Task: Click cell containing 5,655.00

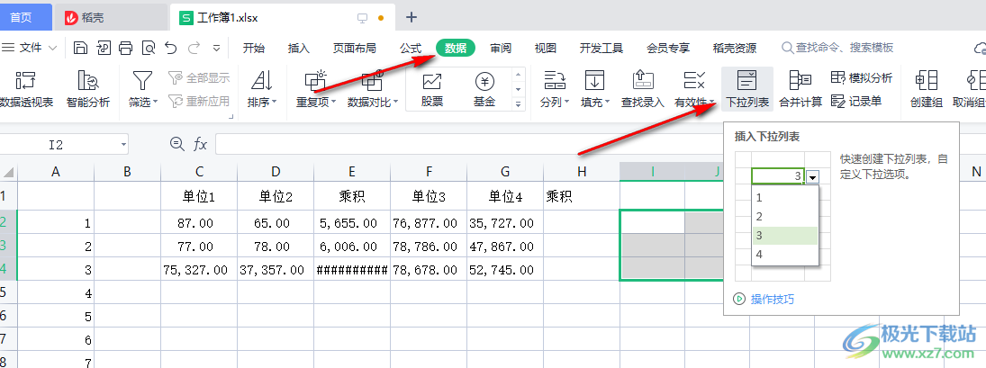Action: tap(352, 222)
